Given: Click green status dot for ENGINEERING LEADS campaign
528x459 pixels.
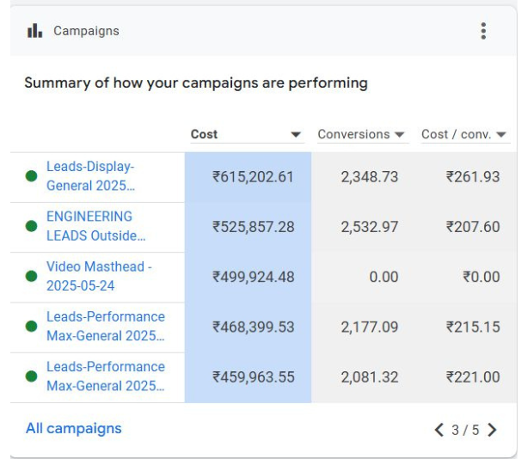Looking at the screenshot, I should point(32,226).
